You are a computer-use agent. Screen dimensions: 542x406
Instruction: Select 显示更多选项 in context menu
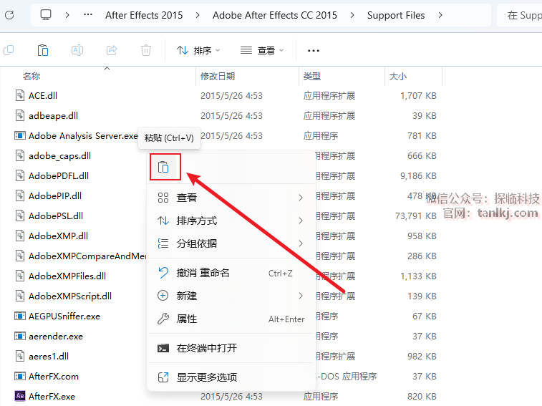coord(231,377)
